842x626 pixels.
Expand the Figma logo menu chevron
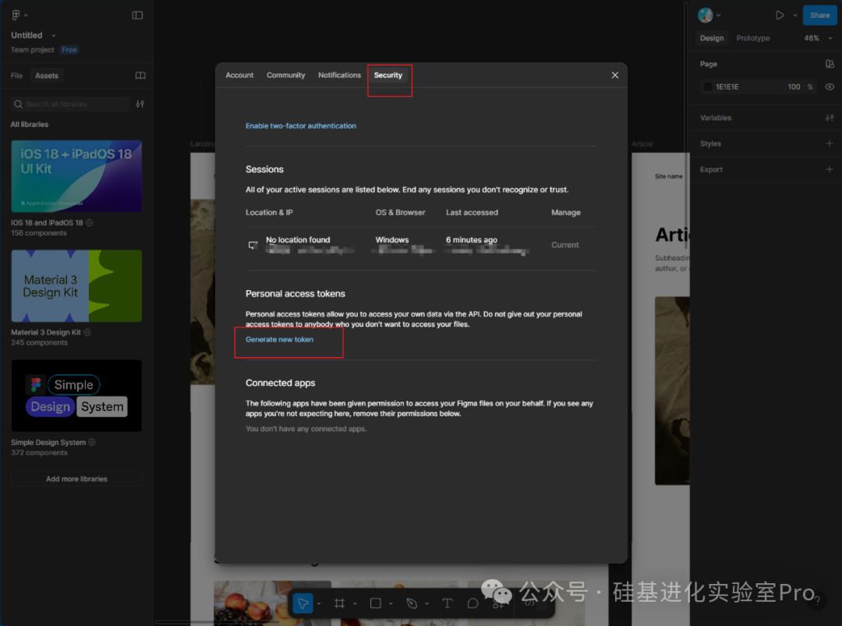26,15
